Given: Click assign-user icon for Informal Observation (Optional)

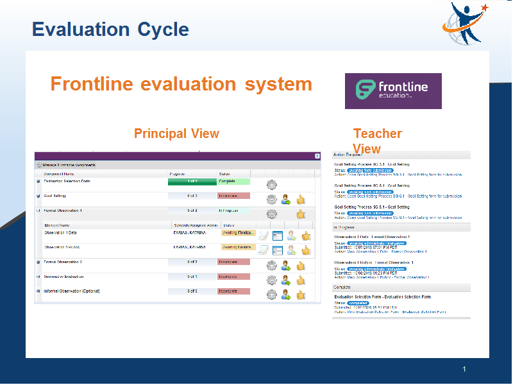Looking at the screenshot, I should (x=286, y=295).
